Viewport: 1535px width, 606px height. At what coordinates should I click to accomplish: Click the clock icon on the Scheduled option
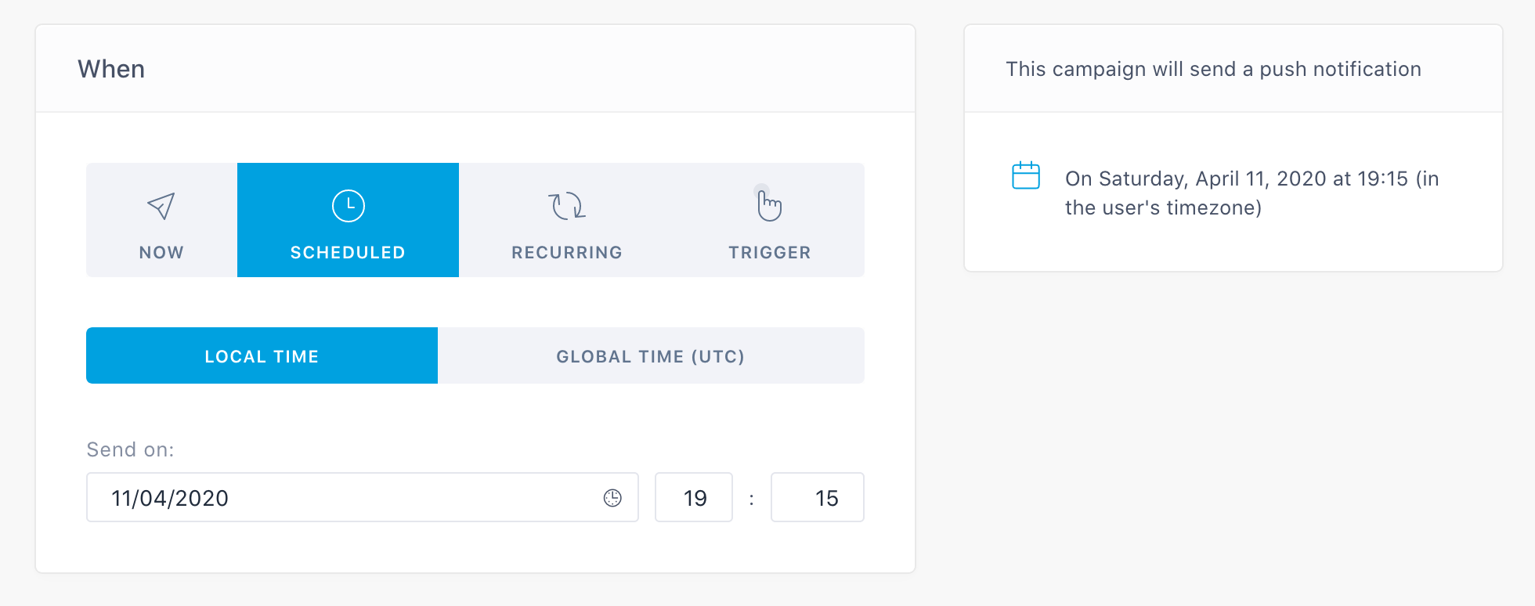348,205
